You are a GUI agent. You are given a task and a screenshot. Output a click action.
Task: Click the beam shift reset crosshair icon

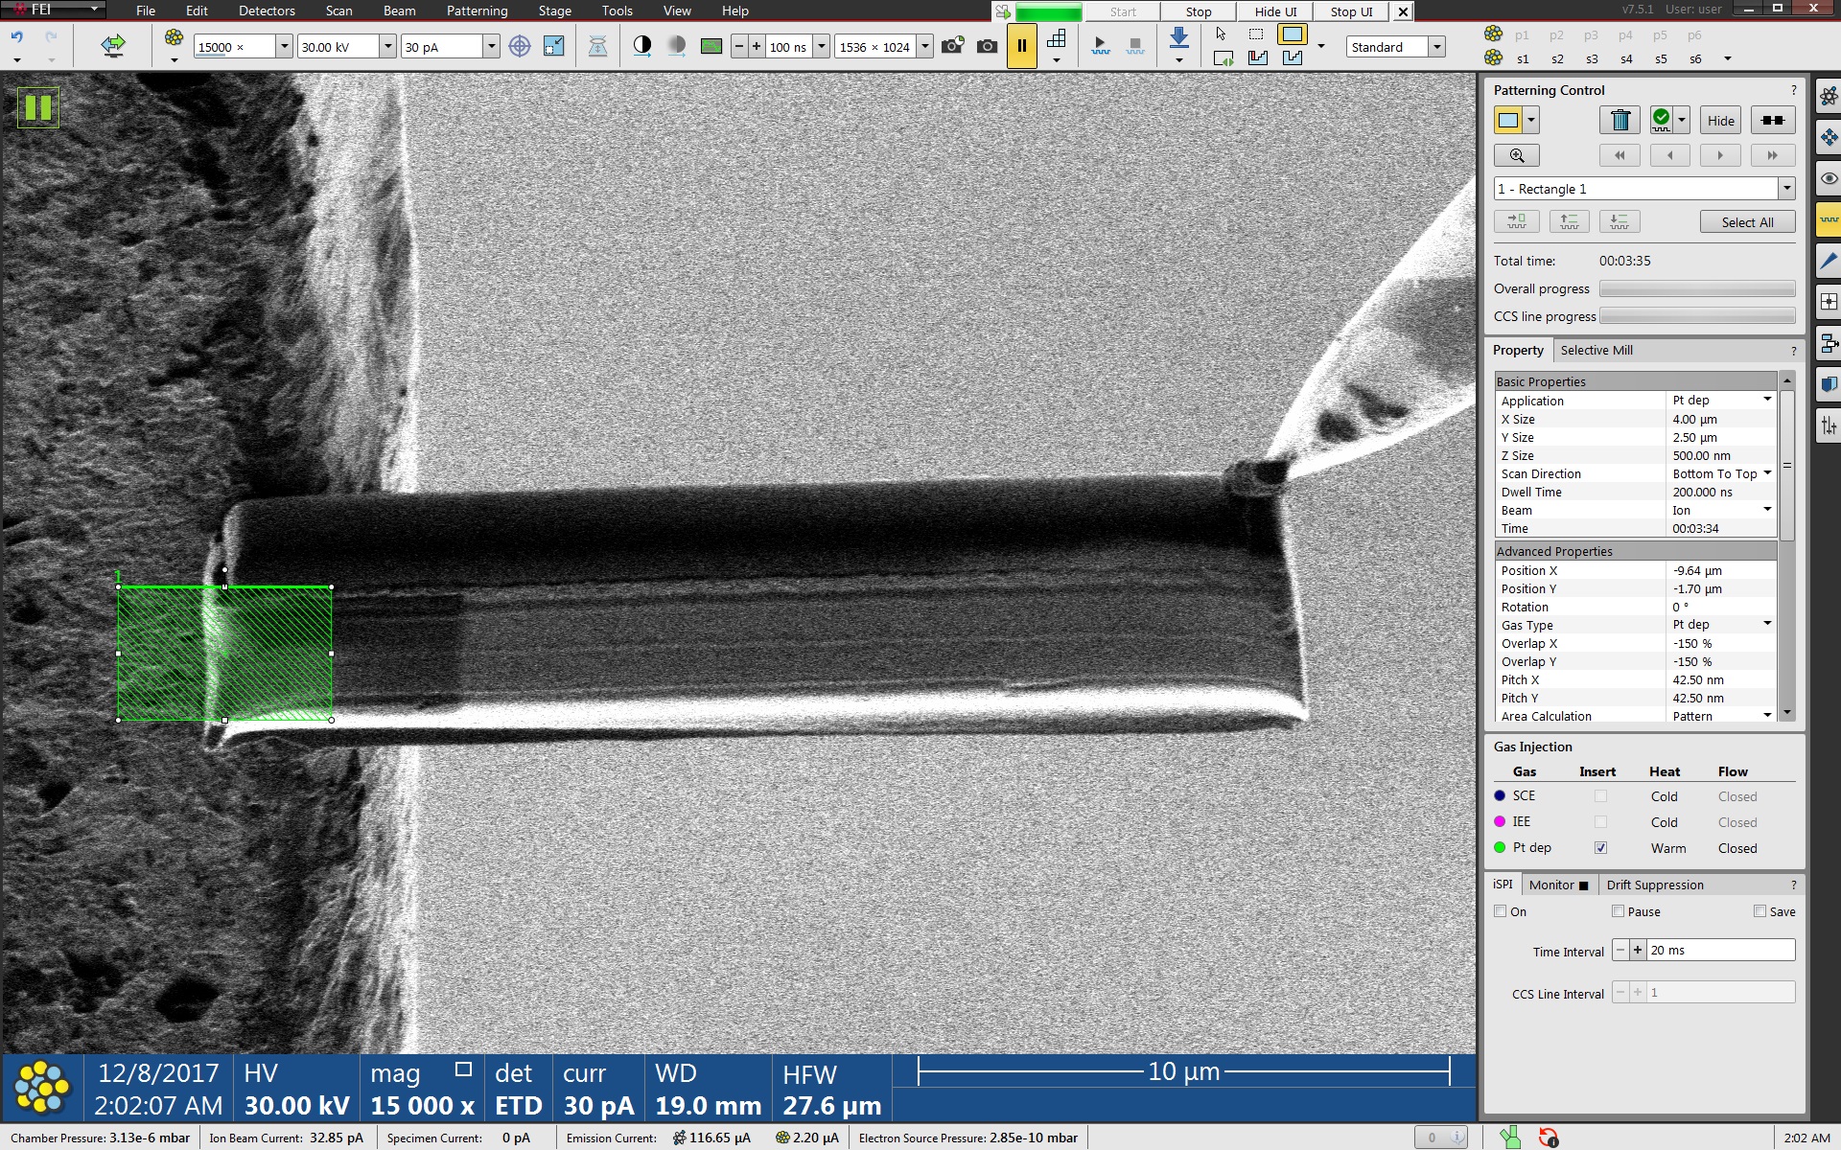(519, 46)
